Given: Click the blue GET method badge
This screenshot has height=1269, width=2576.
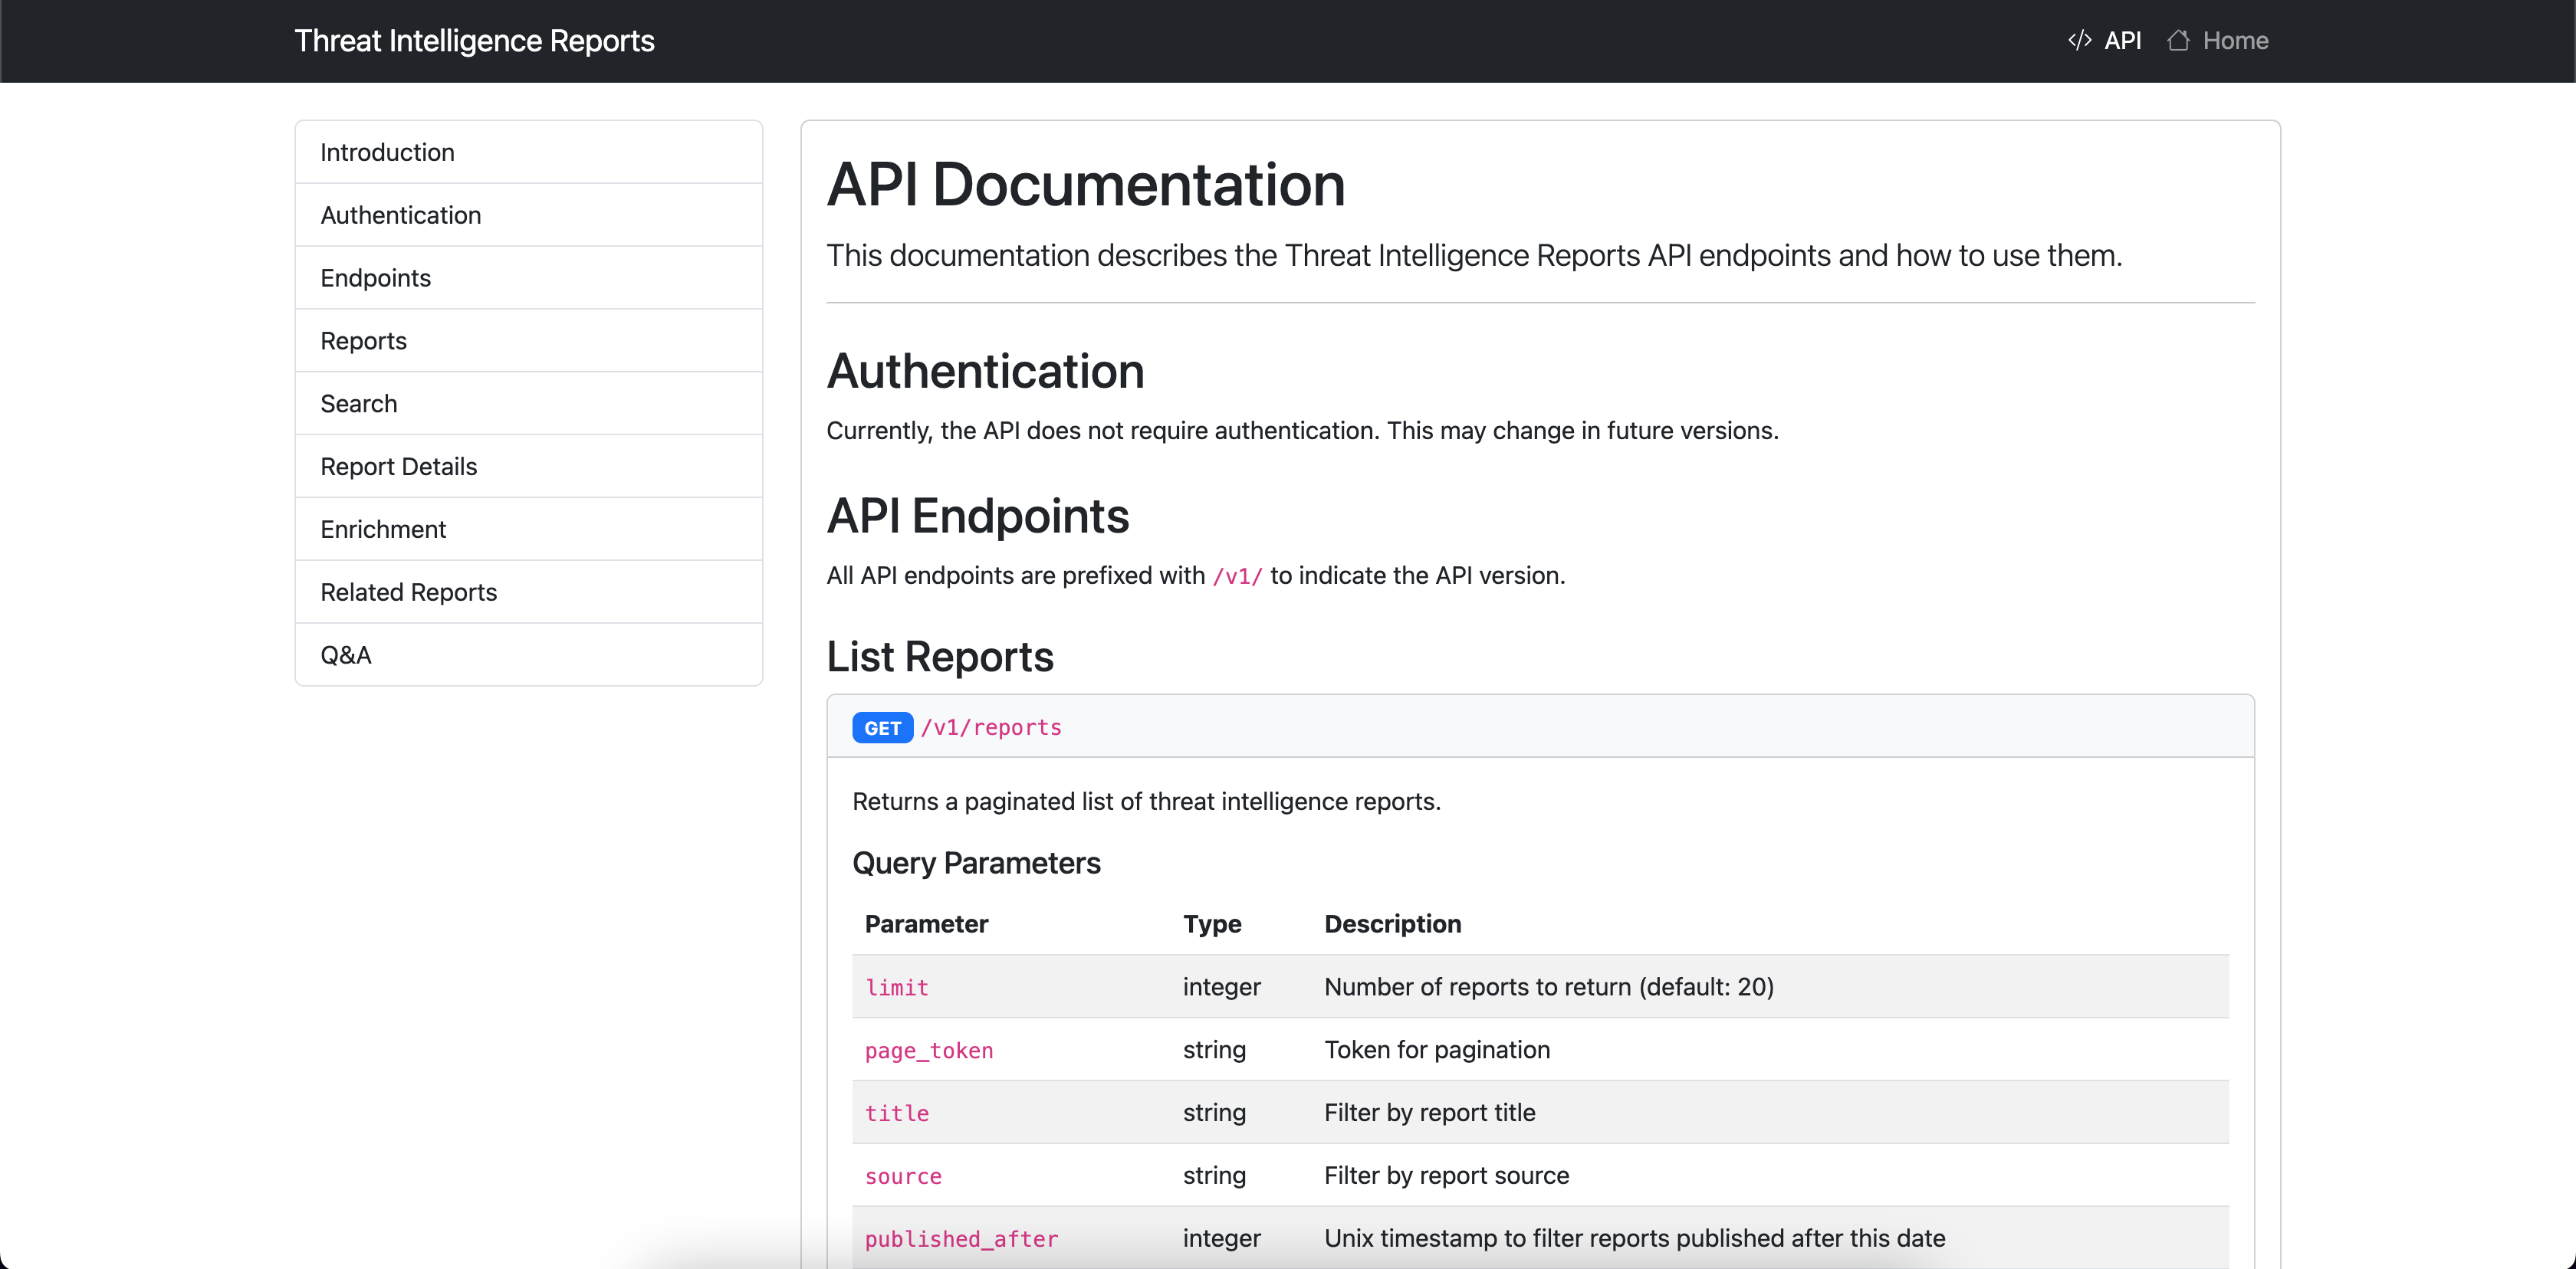Looking at the screenshot, I should [x=882, y=727].
